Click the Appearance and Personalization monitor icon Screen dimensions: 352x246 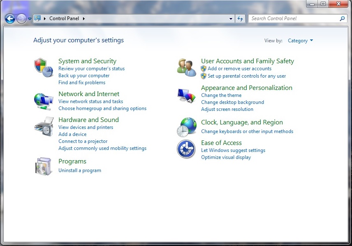(x=186, y=96)
